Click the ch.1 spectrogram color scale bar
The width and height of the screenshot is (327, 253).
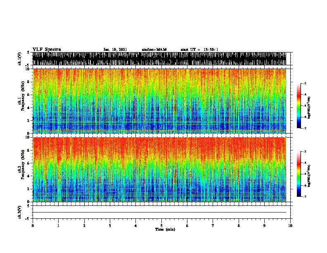pyautogui.click(x=299, y=106)
